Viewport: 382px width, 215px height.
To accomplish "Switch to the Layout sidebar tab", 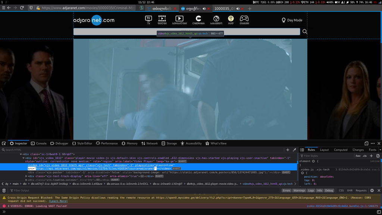I will pos(324,150).
